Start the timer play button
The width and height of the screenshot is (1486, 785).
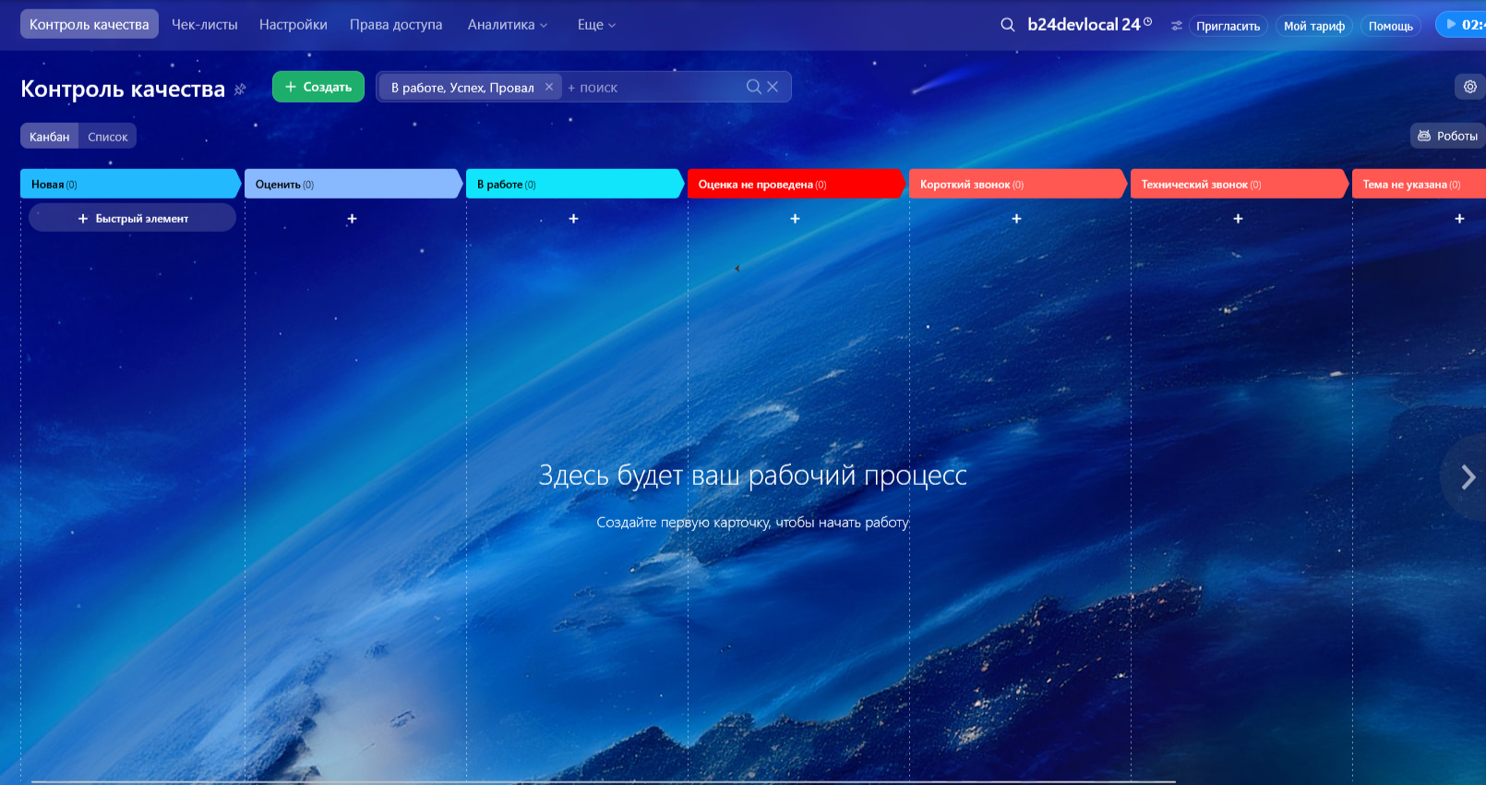pos(1451,25)
